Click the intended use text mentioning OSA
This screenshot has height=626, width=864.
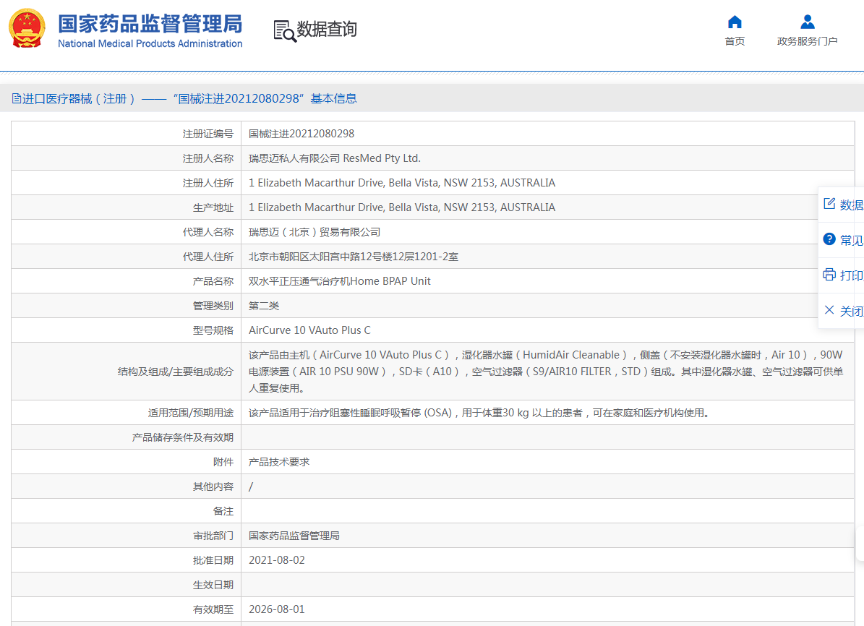pyautogui.click(x=479, y=413)
